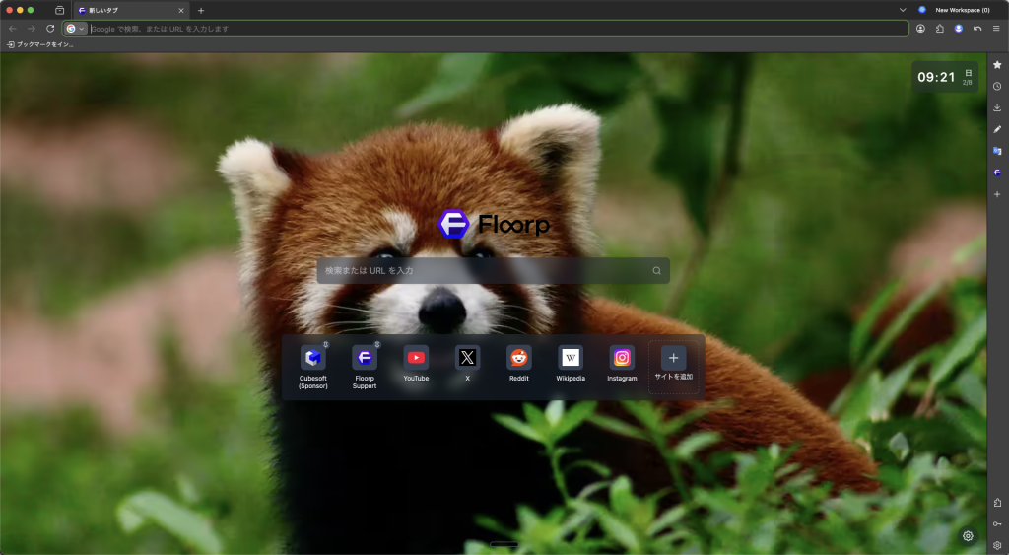The image size is (1009, 555).
Task: Open the extensions puzzle icon in toolbar
Action: coord(939,29)
